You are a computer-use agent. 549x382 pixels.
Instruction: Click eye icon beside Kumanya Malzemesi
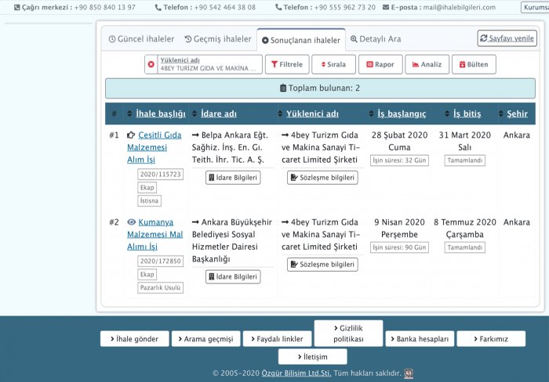(131, 222)
